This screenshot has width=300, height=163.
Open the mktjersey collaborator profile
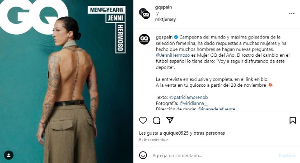(166, 19)
